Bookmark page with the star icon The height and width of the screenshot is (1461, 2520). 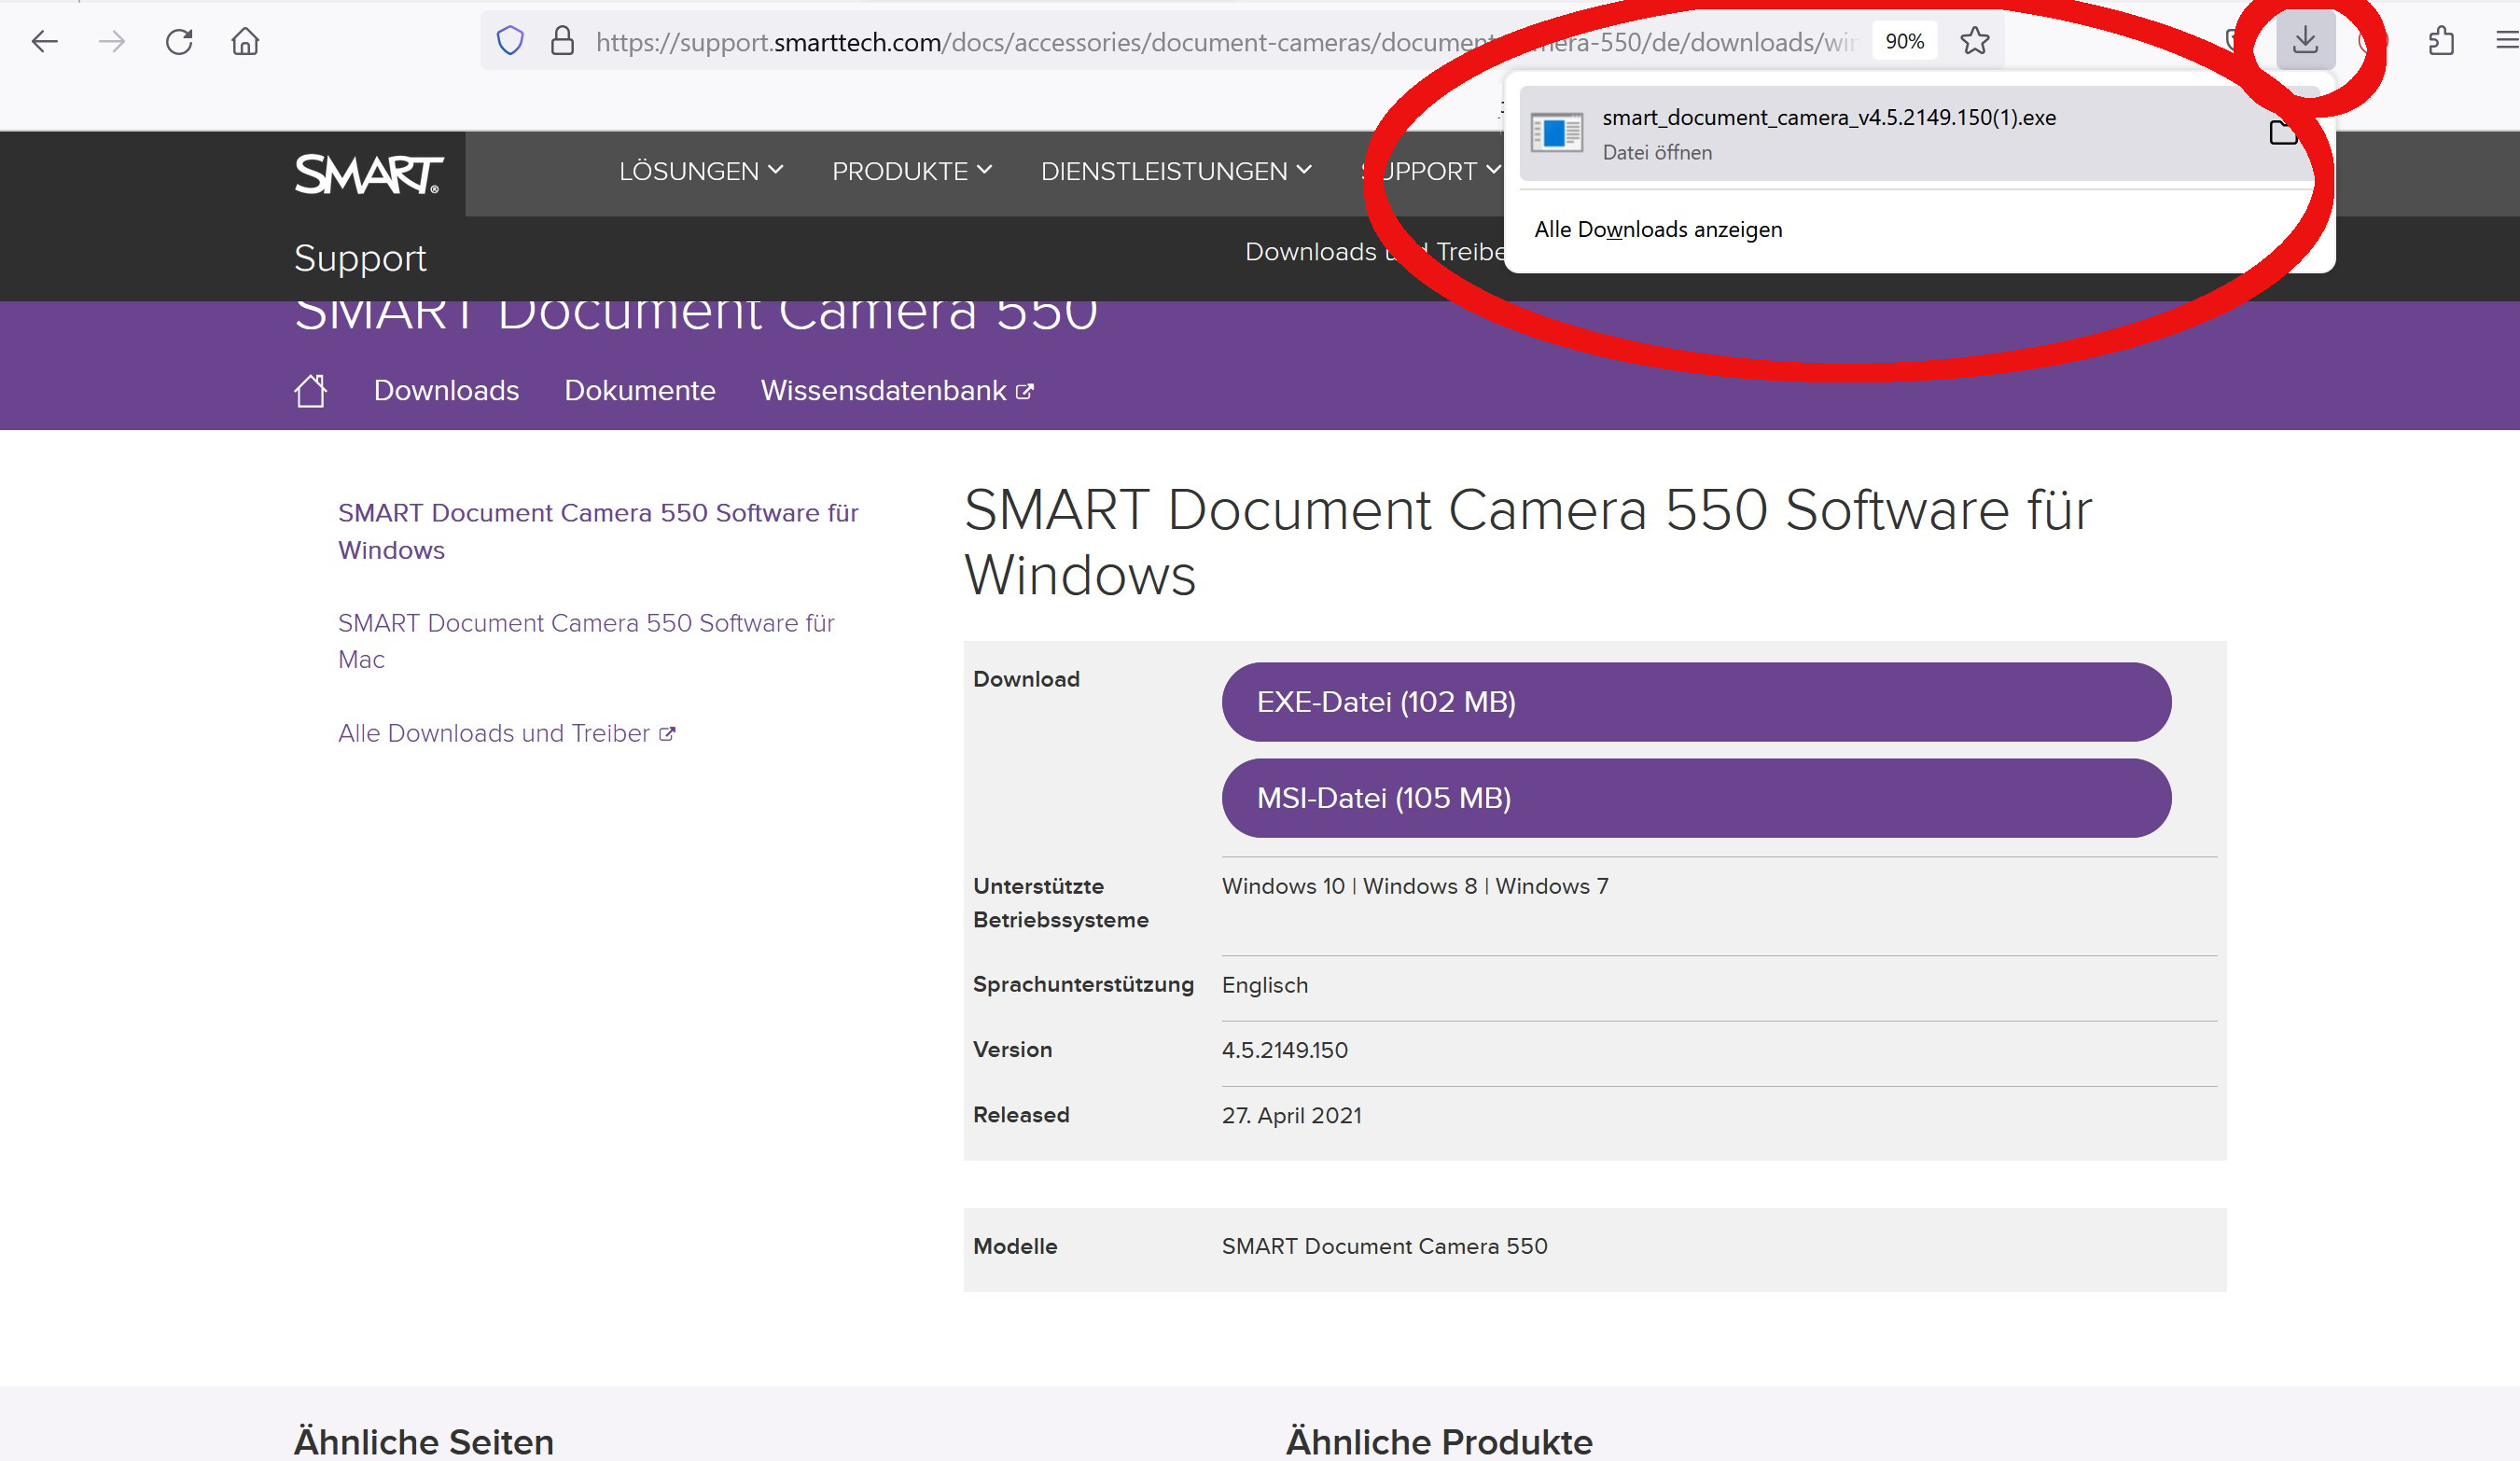click(x=1975, y=41)
